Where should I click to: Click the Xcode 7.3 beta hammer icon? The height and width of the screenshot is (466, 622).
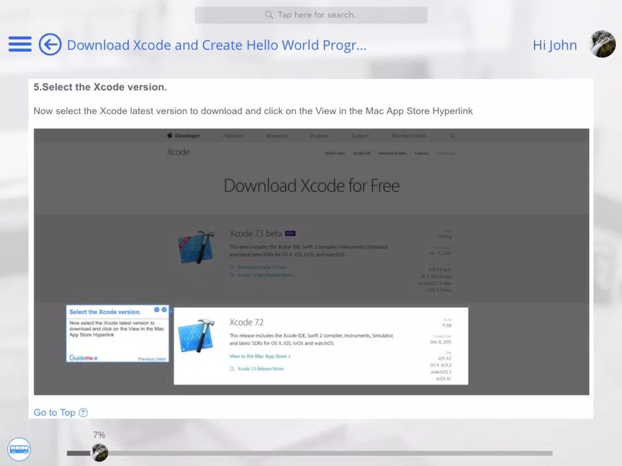[x=197, y=247]
